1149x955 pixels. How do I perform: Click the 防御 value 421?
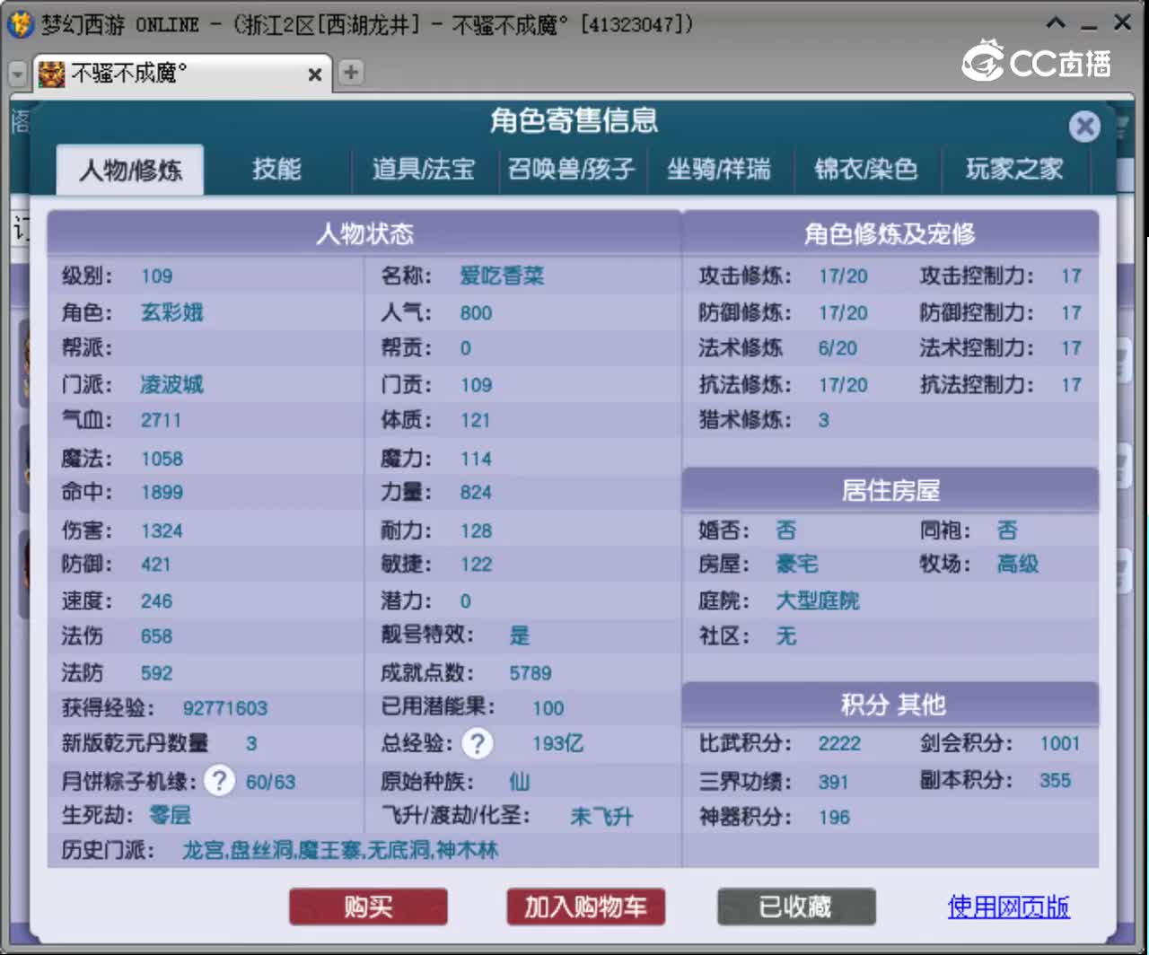coord(155,564)
